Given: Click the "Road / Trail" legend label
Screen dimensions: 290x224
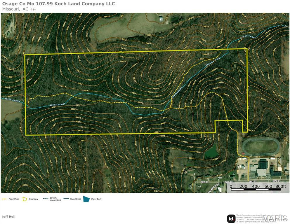Looking at the screenshot, I should pos(14,199).
